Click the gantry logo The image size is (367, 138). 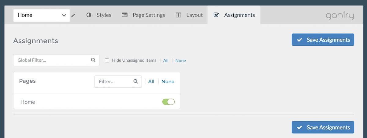340,15
